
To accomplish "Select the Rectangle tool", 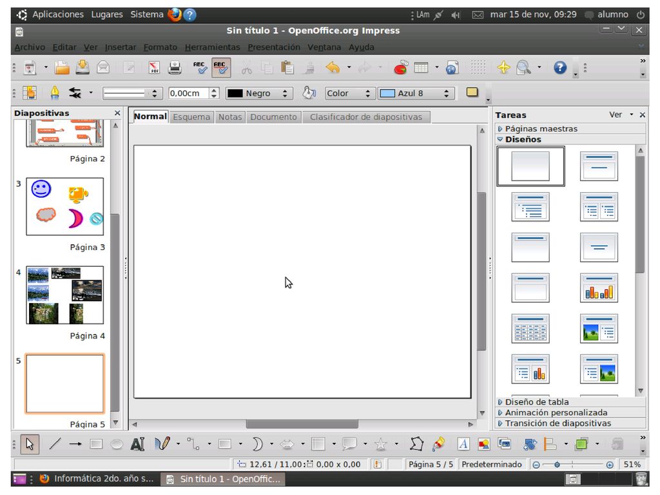I will (97, 444).
